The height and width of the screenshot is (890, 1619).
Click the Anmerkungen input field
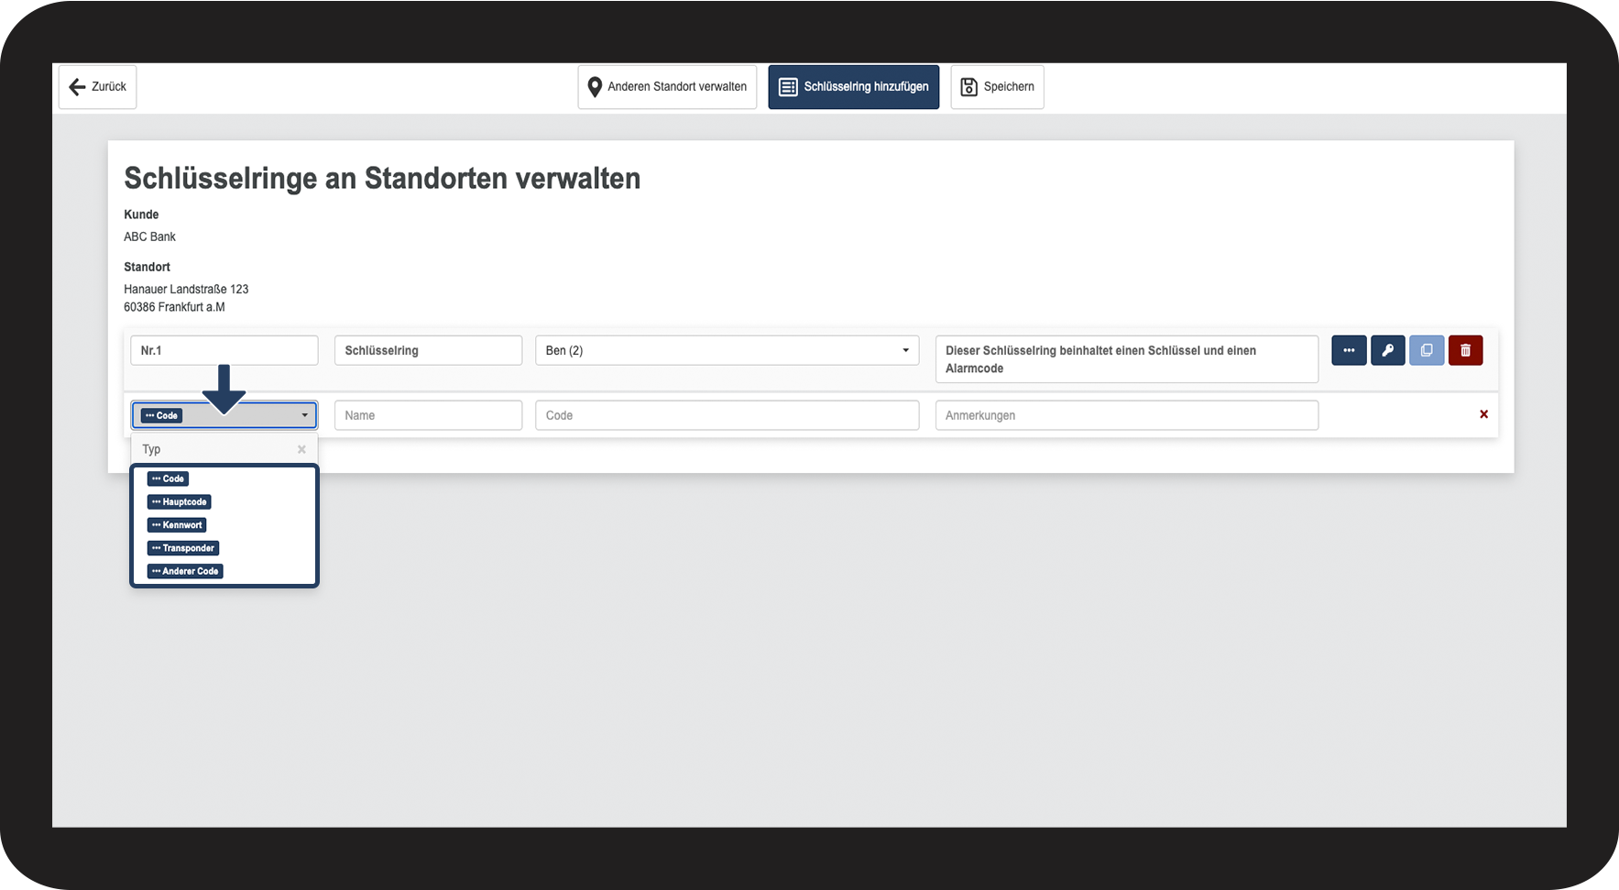(1126, 415)
